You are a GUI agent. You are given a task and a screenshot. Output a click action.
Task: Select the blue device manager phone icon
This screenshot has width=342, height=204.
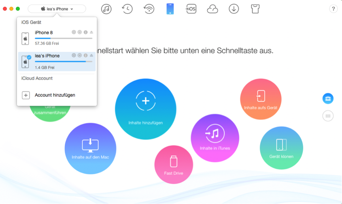point(170,9)
